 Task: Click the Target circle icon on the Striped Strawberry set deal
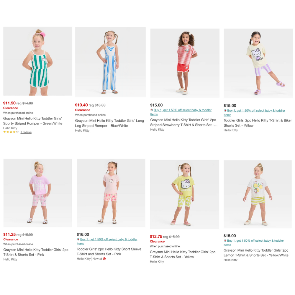151,110
